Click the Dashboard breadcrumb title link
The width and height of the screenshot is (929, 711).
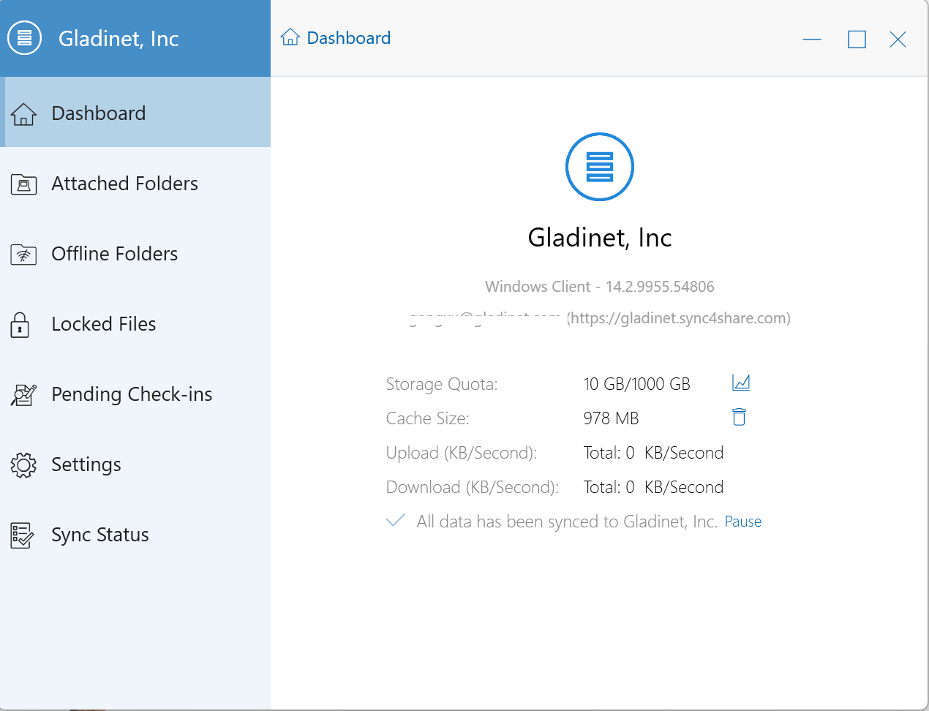coord(349,38)
